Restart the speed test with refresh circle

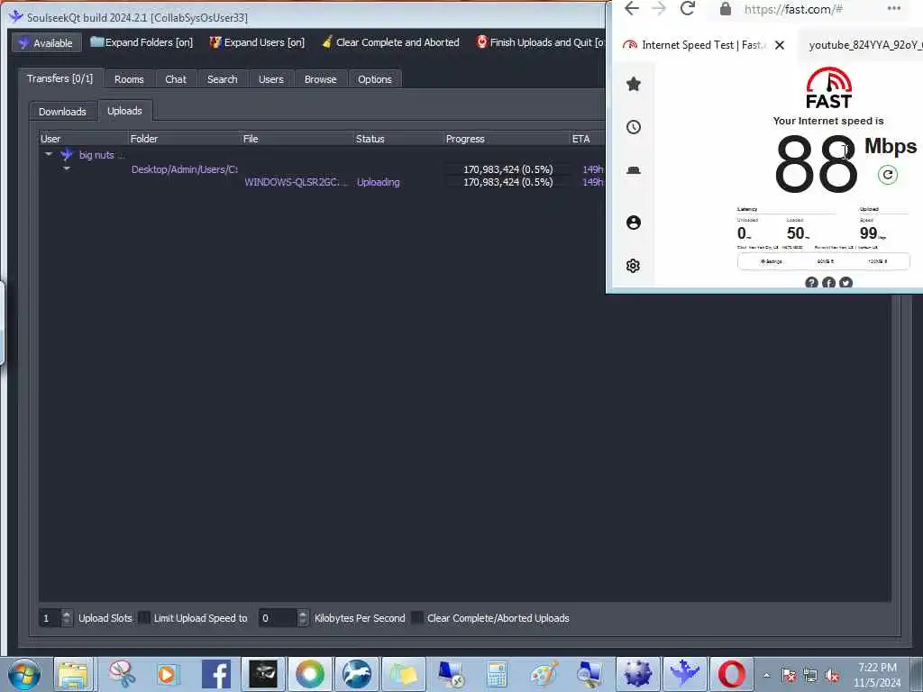888,175
